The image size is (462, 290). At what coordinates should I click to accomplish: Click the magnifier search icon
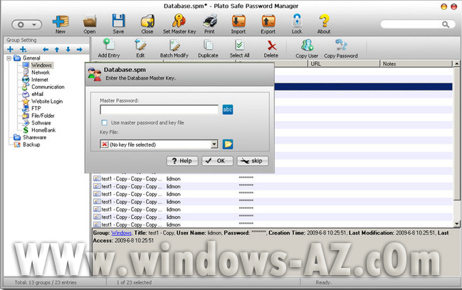click(446, 24)
